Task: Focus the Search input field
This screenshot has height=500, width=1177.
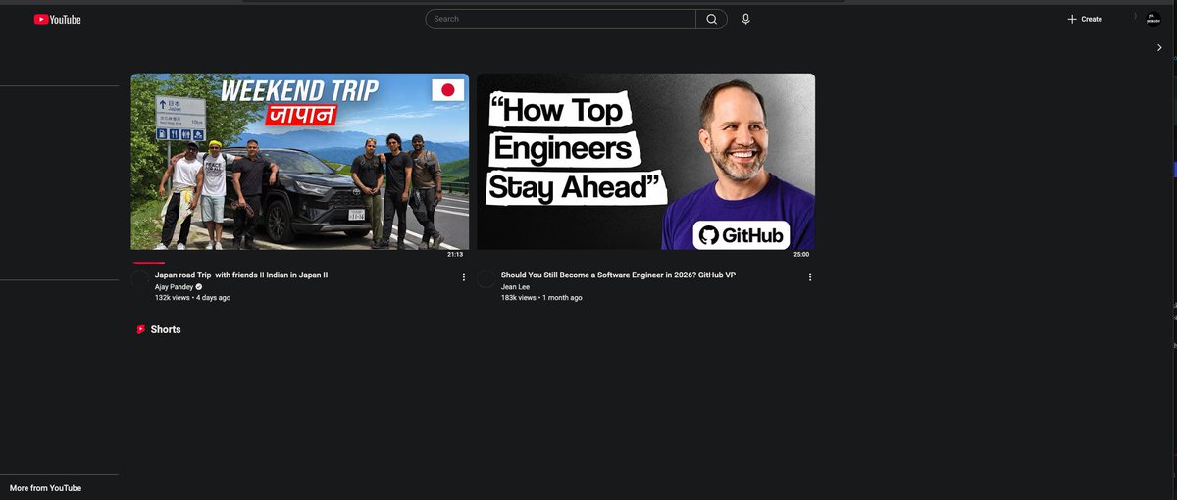Action: [x=561, y=19]
